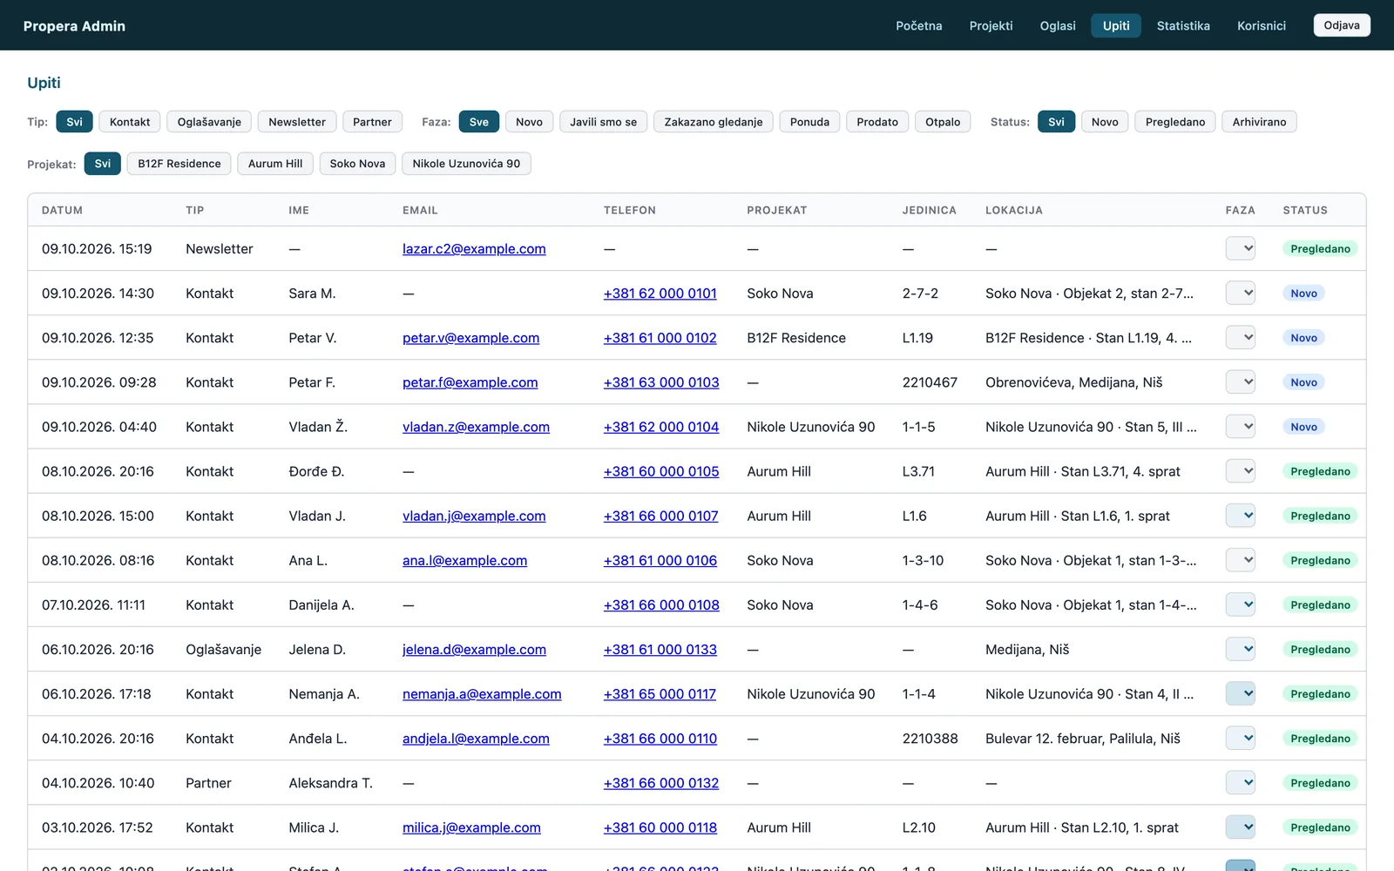Select the Faza filter Ponuda
This screenshot has height=871, width=1394.
[x=809, y=122]
